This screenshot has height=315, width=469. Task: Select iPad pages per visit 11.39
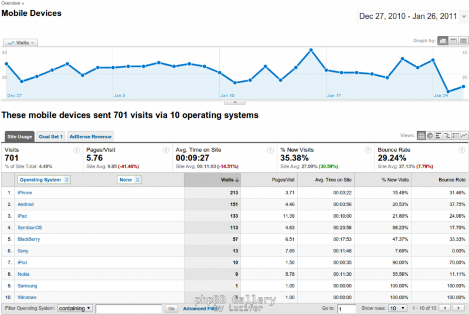tap(288, 216)
